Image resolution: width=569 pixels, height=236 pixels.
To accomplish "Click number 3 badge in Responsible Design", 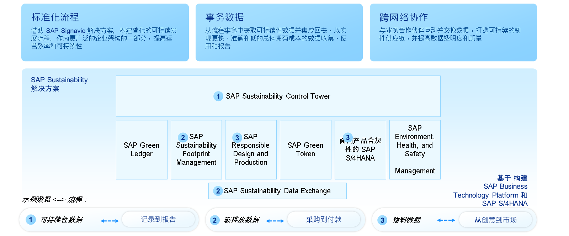I will (237, 137).
